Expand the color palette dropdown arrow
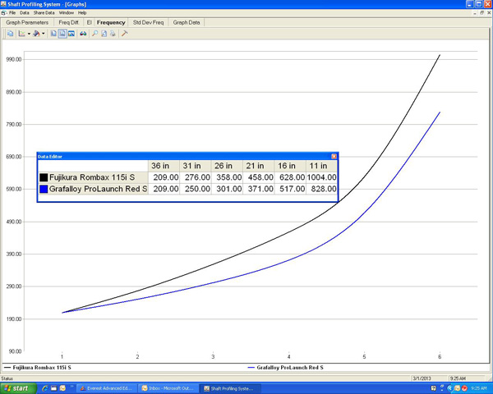The image size is (493, 394). tap(43, 34)
